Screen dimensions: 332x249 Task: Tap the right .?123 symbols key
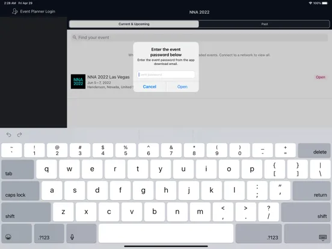coord(259,233)
